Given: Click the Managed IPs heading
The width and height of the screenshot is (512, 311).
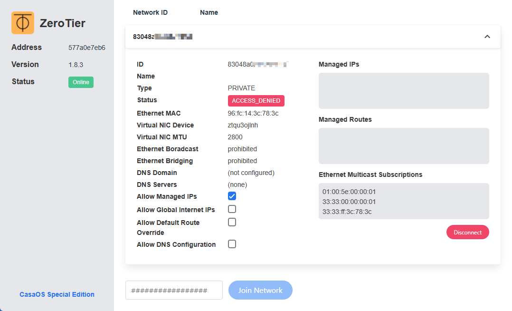Looking at the screenshot, I should [x=339, y=64].
